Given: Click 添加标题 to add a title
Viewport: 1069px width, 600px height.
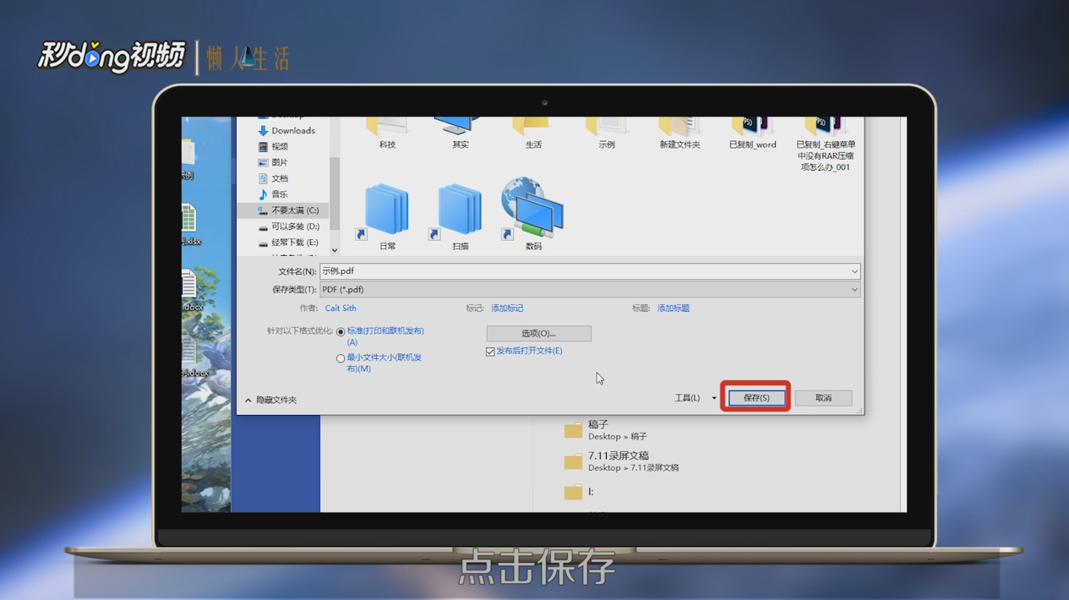Looking at the screenshot, I should point(674,308).
